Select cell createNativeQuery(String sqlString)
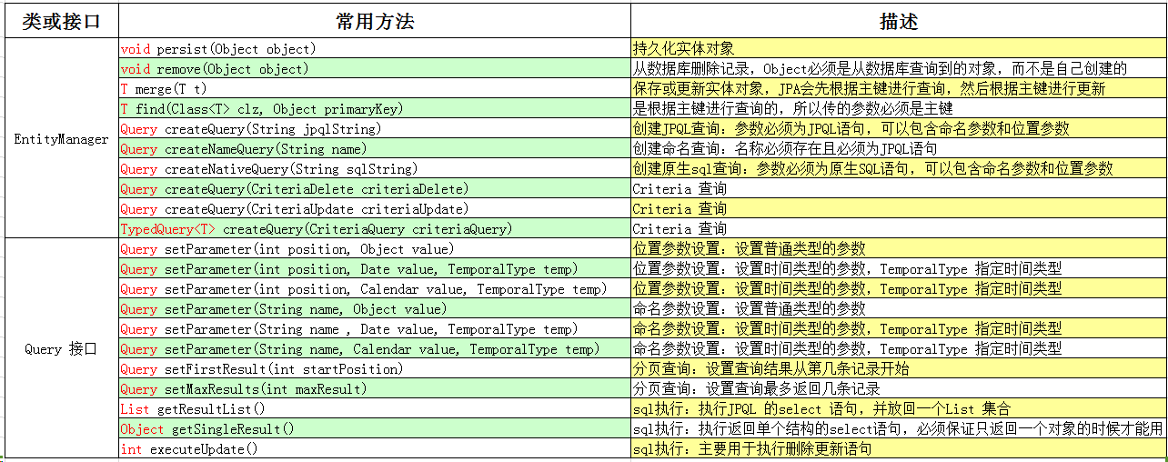The height and width of the screenshot is (462, 1168). click(x=375, y=168)
